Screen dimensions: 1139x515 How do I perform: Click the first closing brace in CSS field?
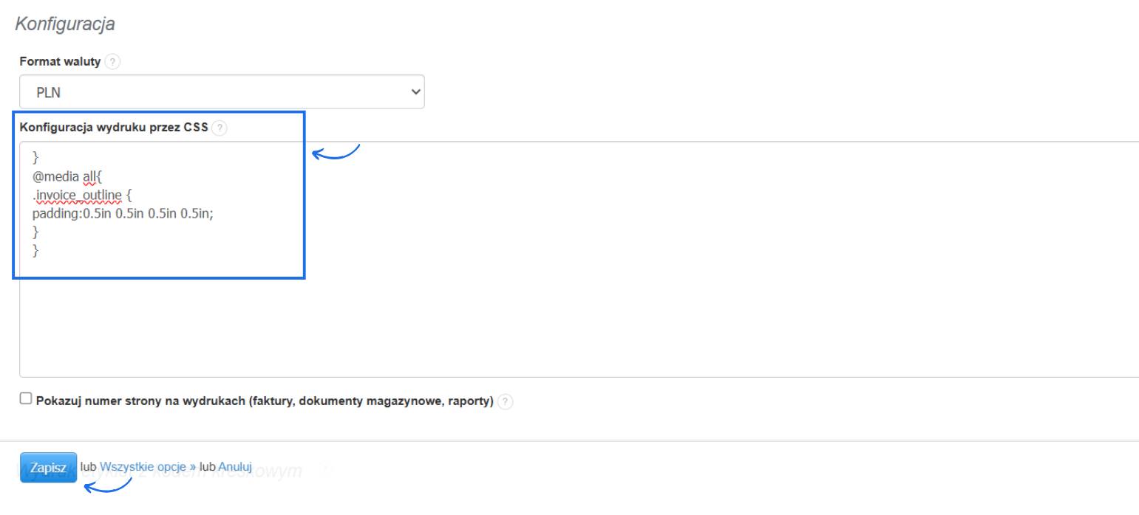pyautogui.click(x=36, y=157)
